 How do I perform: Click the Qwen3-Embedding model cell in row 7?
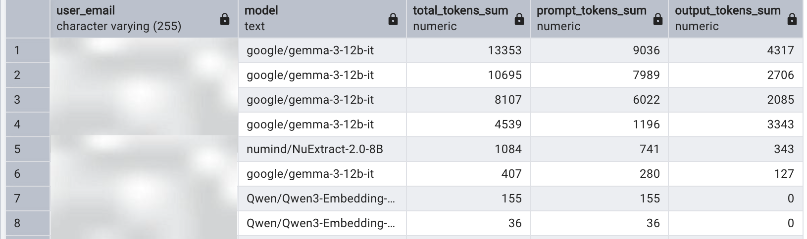(x=321, y=199)
